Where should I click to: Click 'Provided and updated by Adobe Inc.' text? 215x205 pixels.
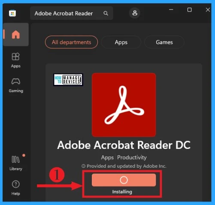(127, 166)
